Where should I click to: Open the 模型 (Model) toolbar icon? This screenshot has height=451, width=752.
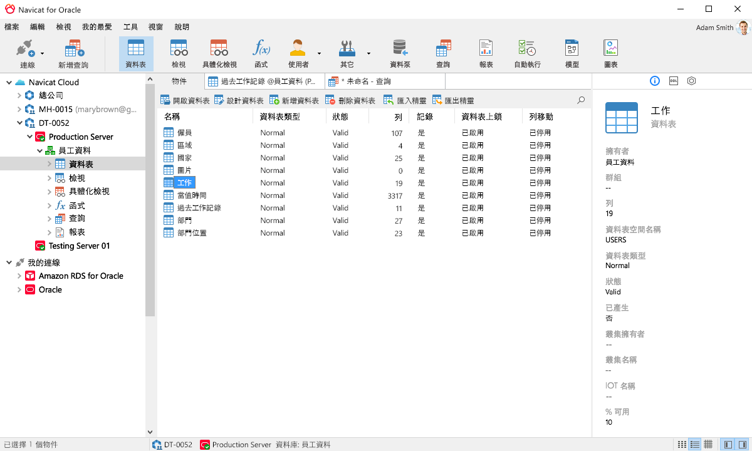coord(571,53)
